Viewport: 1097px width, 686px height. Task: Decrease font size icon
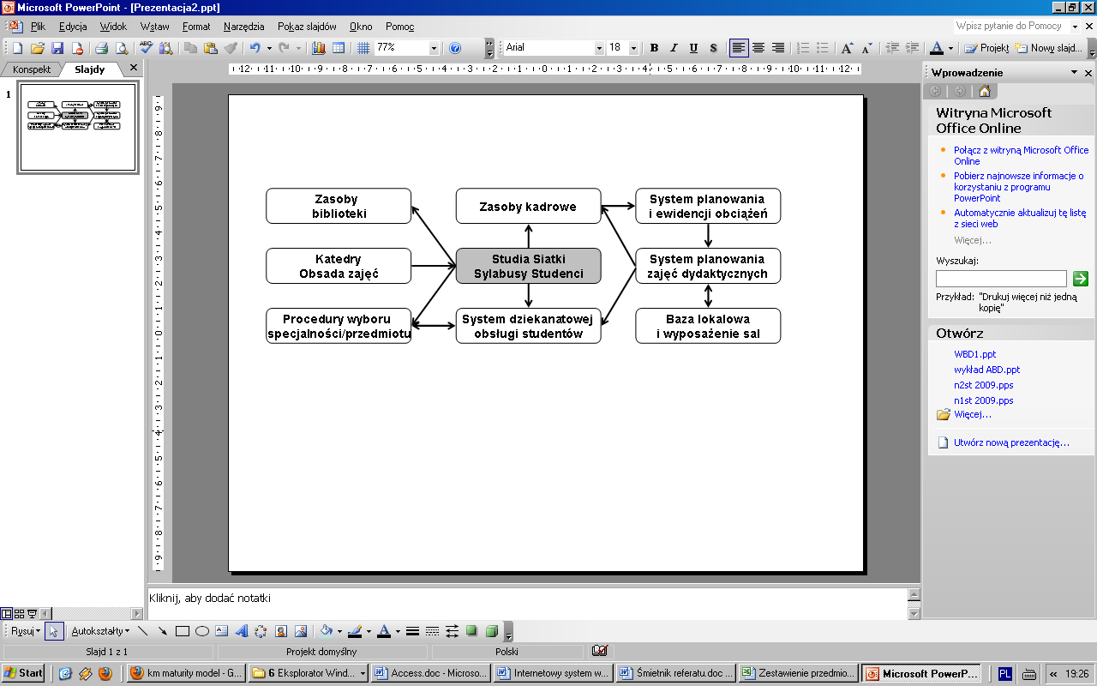[x=866, y=48]
